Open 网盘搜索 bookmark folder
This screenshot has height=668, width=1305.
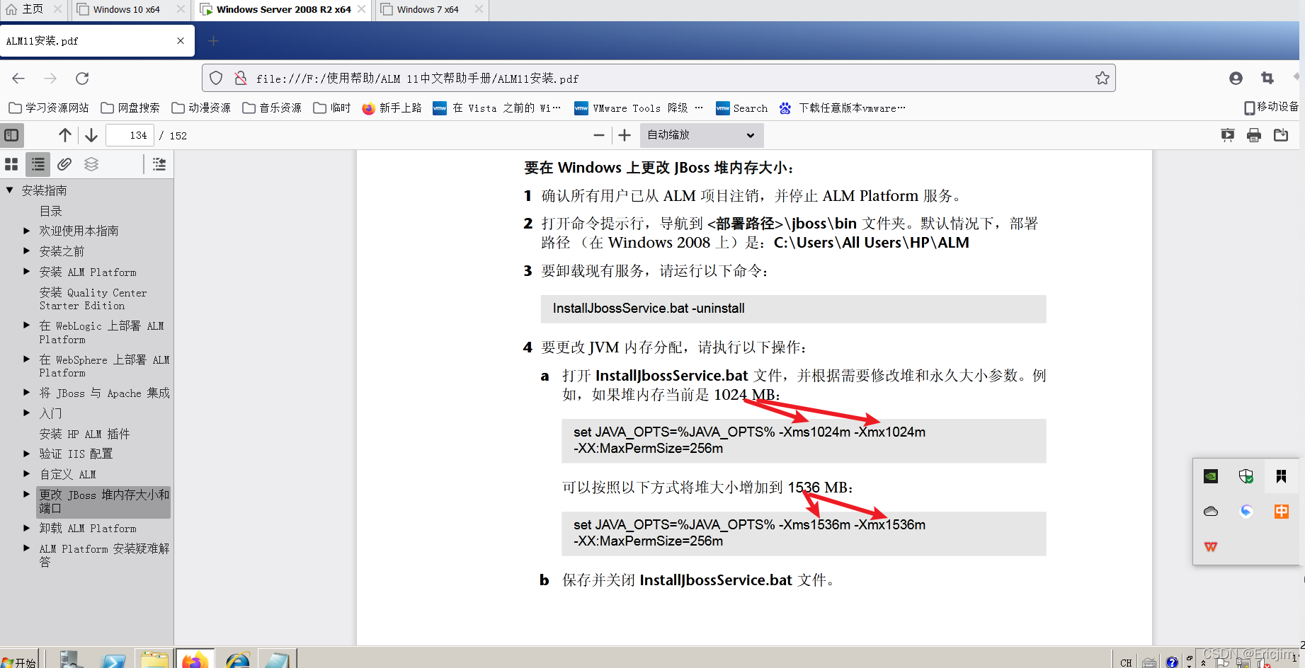pos(130,108)
